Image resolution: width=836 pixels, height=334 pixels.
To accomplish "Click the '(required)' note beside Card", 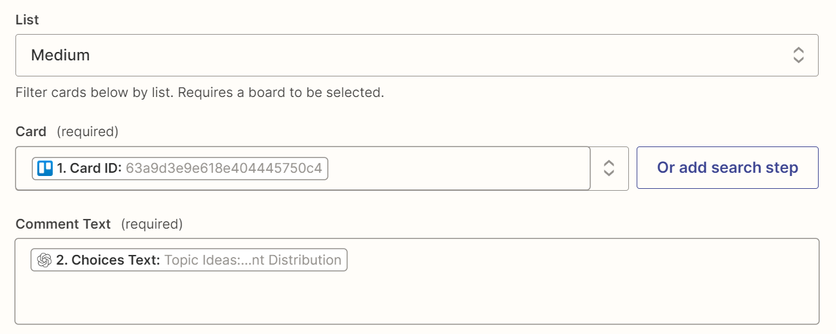I will (87, 132).
